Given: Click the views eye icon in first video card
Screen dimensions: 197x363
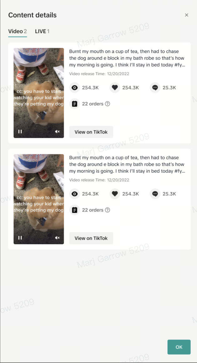Looking at the screenshot, I should 75,88.
